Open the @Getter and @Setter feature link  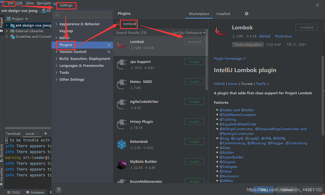[x=236, y=110]
